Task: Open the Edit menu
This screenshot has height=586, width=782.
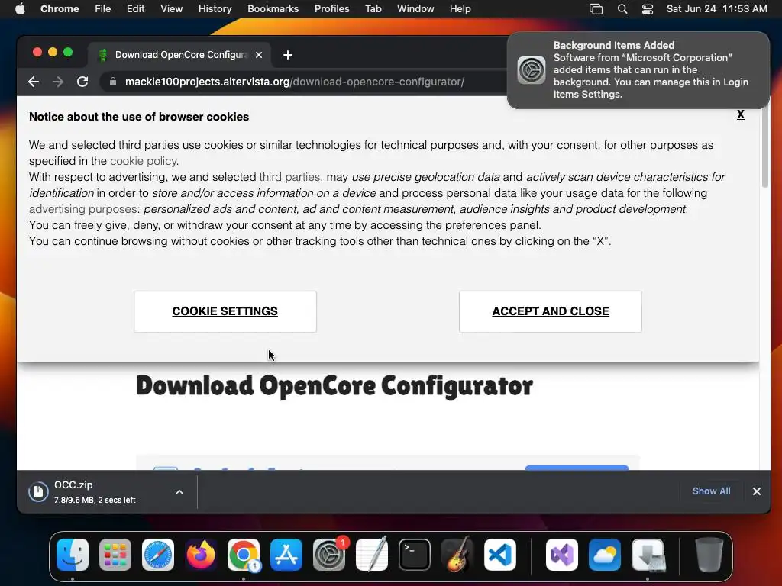Action: click(135, 9)
